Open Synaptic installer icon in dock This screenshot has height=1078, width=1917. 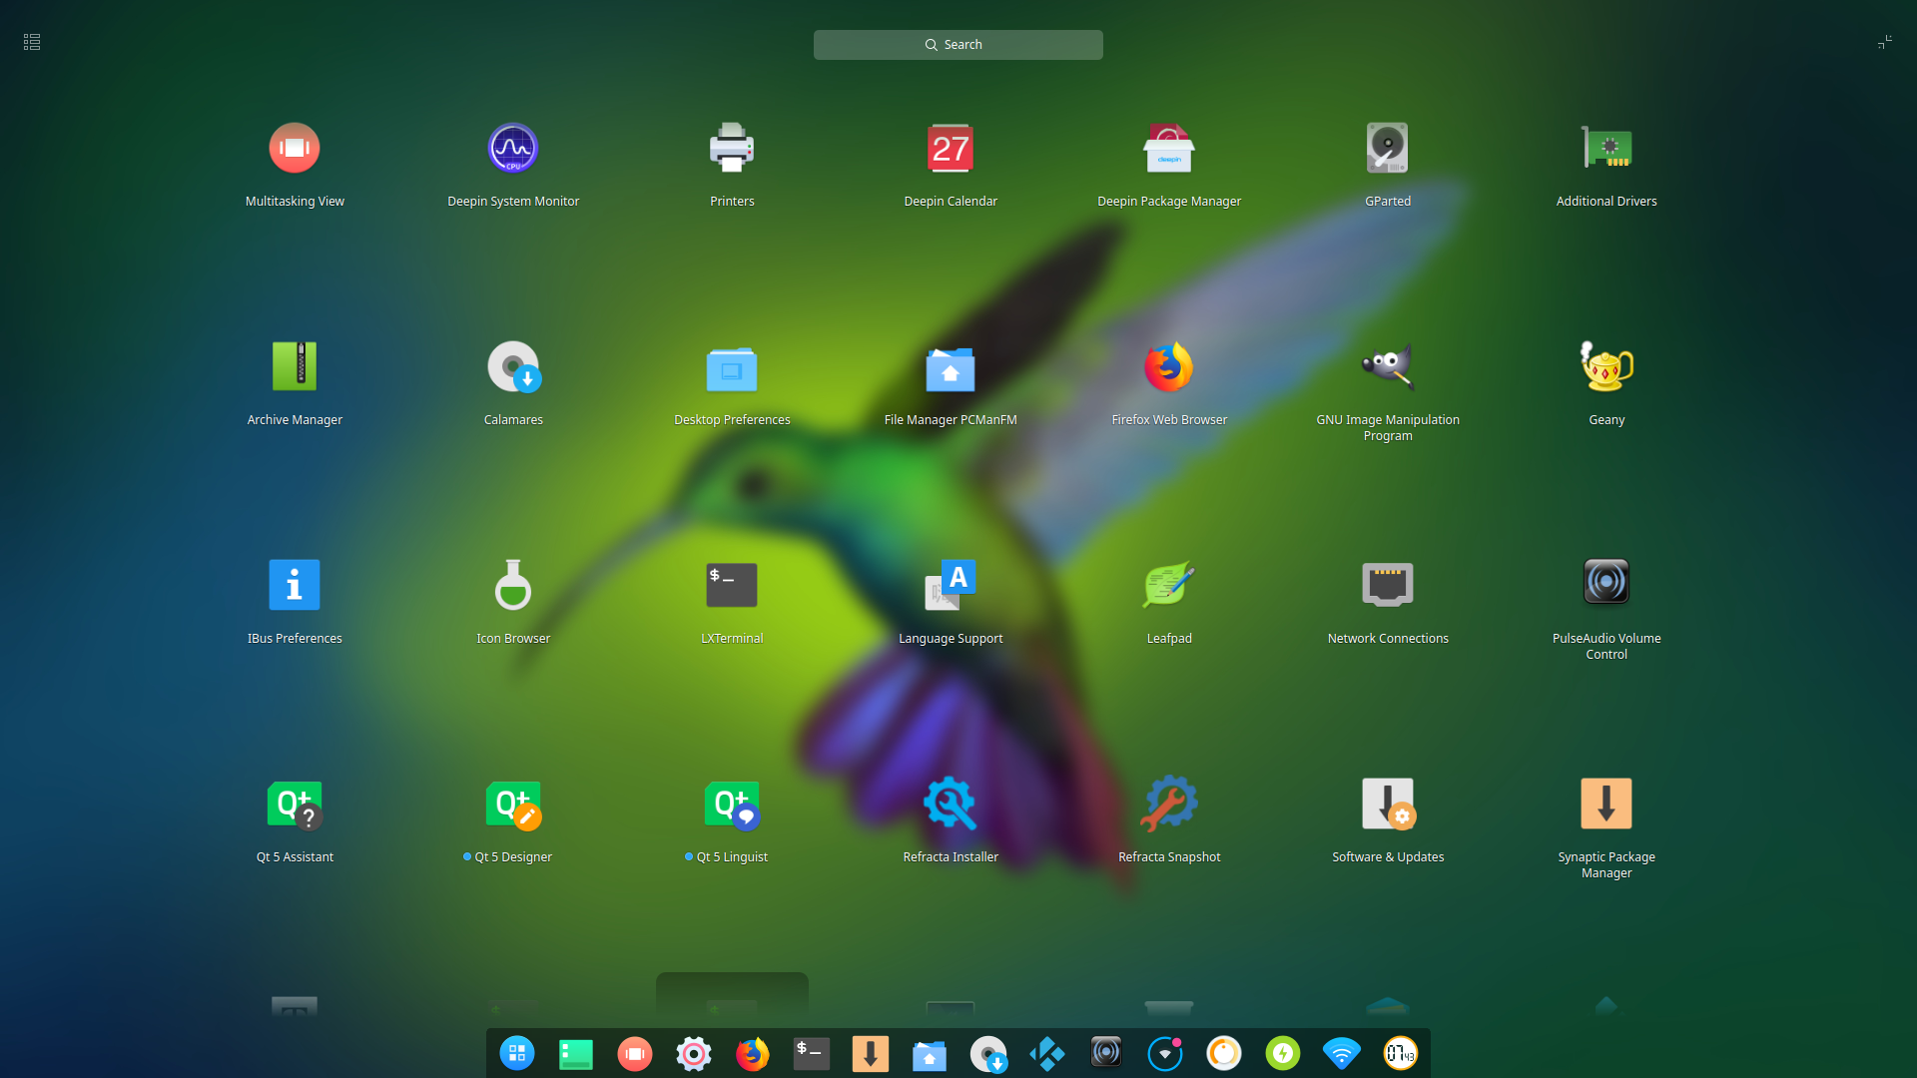click(871, 1053)
